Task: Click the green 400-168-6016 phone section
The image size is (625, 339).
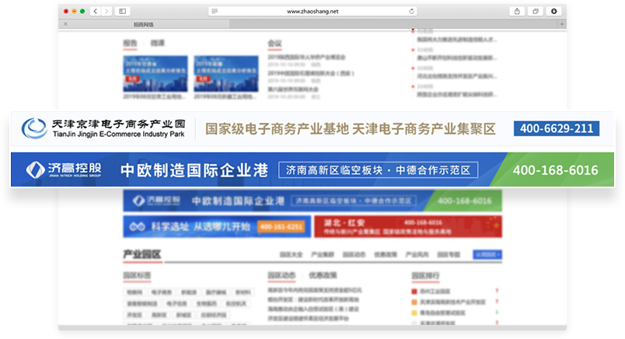Action: pos(555,169)
